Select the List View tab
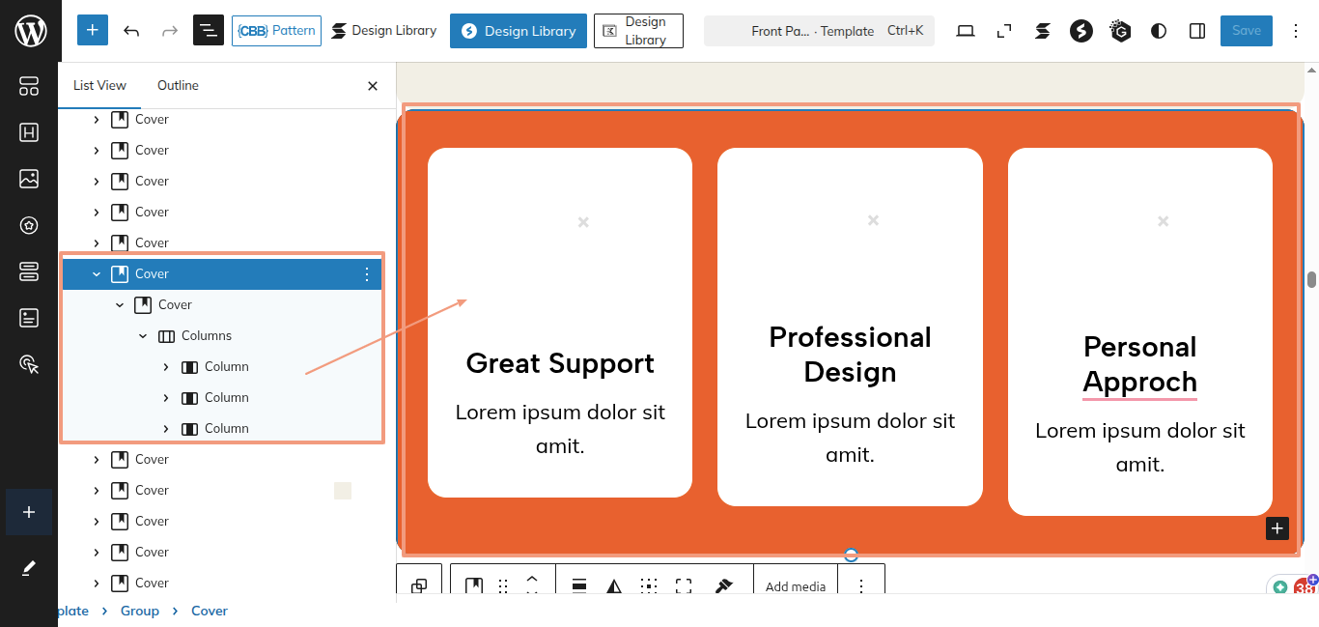 99,86
